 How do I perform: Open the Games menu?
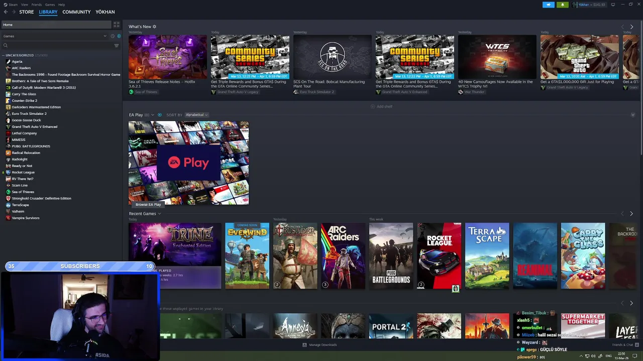[x=50, y=5]
